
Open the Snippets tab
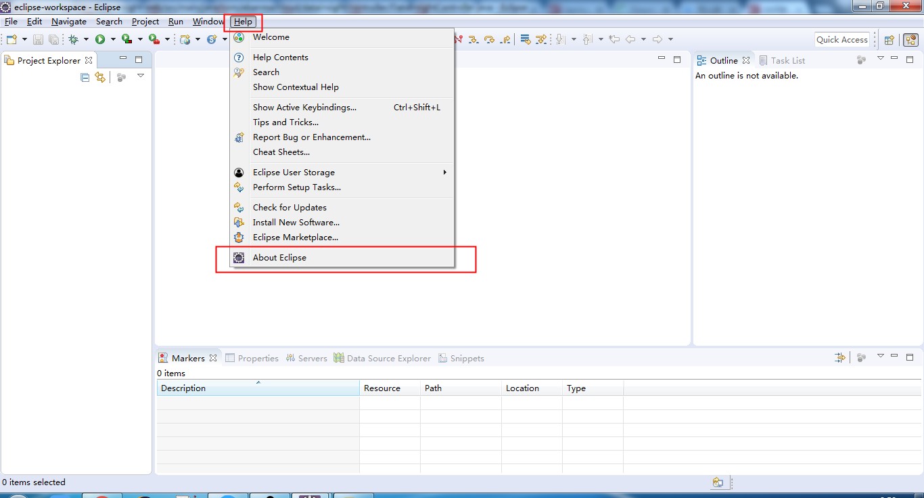point(461,358)
